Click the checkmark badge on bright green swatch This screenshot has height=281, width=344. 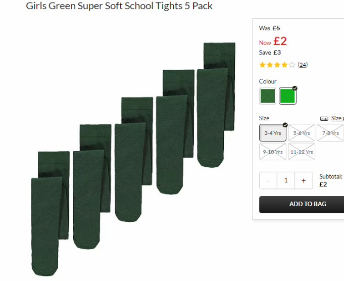point(295,88)
